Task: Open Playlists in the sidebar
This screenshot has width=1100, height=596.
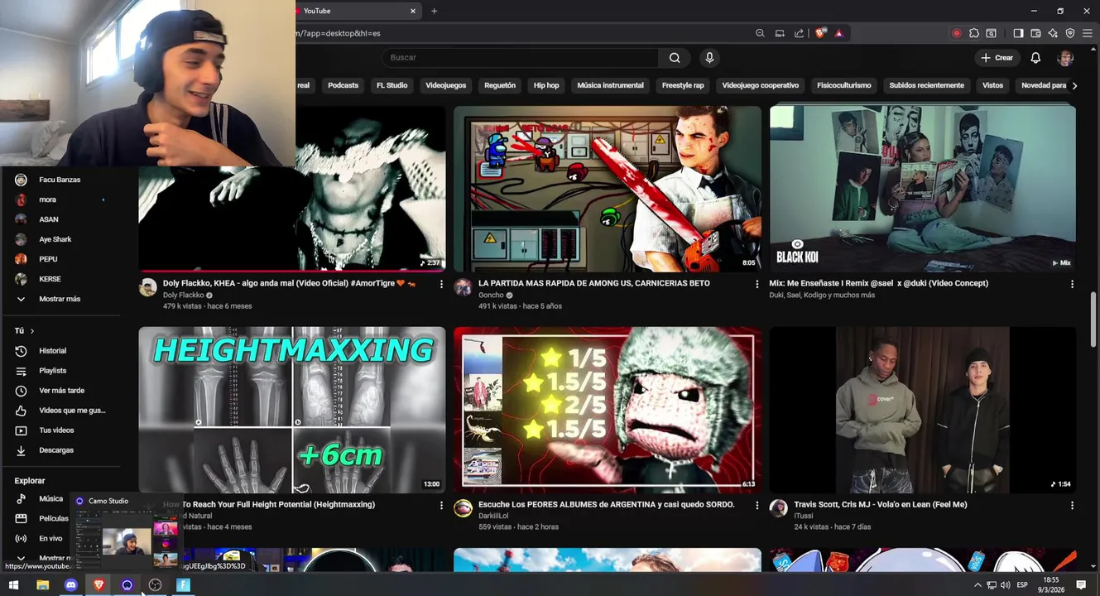Action: click(x=62, y=371)
